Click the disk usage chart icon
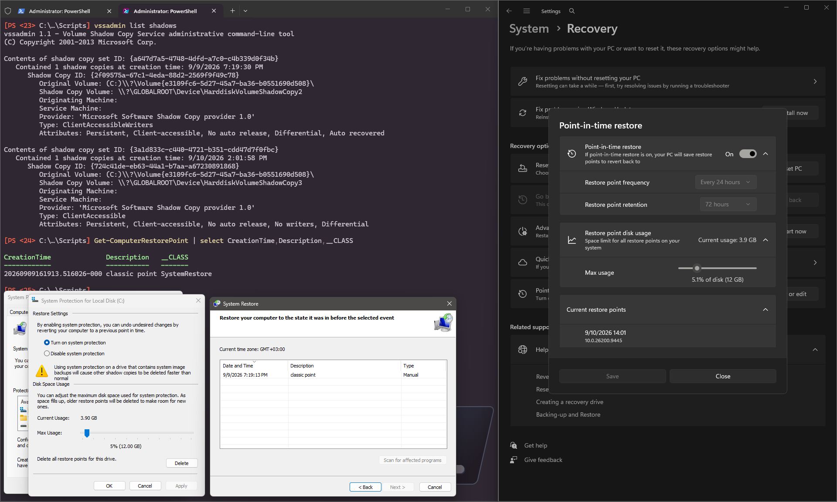This screenshot has height=502, width=837. point(572,240)
